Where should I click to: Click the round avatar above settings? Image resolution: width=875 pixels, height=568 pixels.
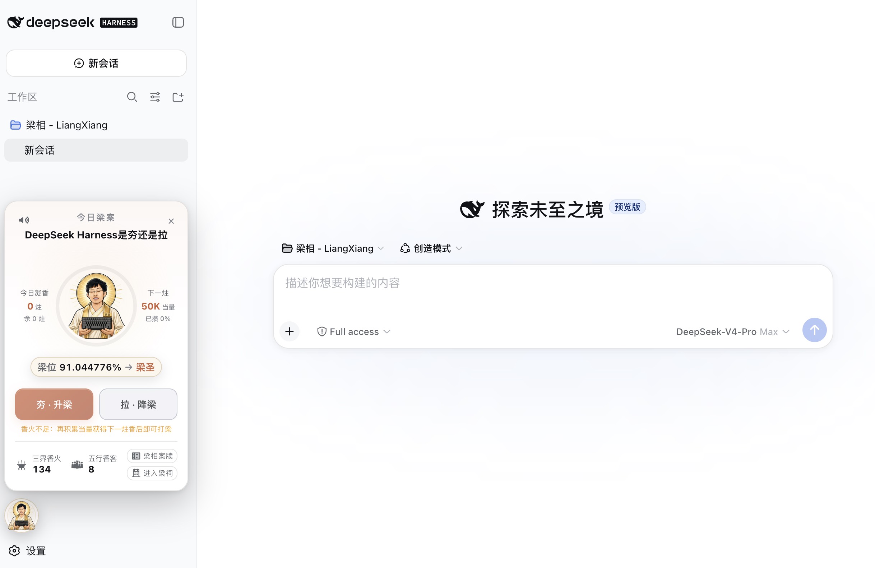22,516
